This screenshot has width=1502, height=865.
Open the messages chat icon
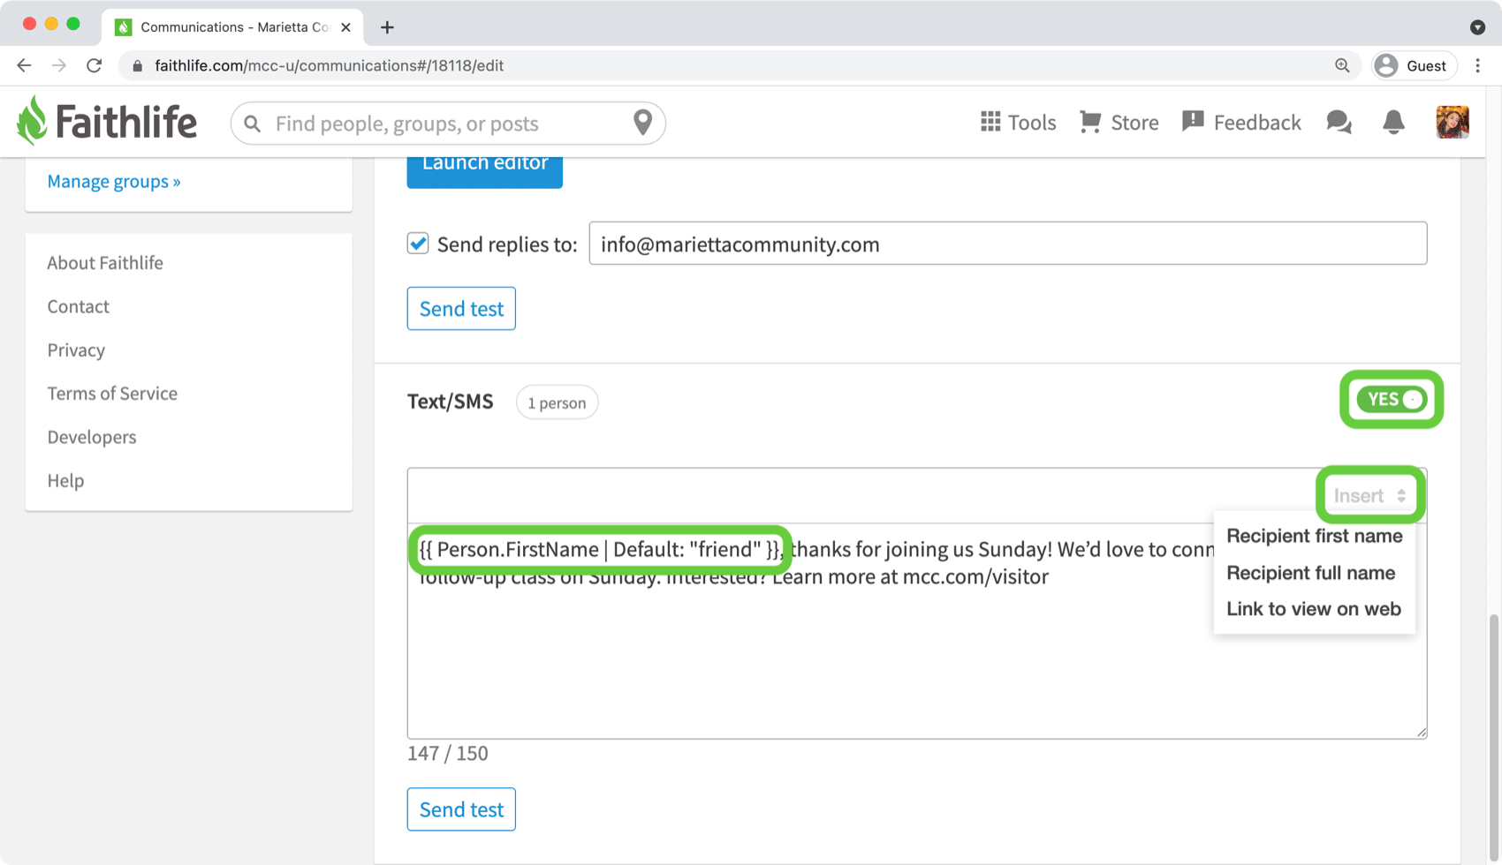[1339, 122]
